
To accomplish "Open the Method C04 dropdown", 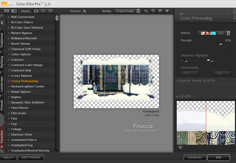I will [x=228, y=33].
